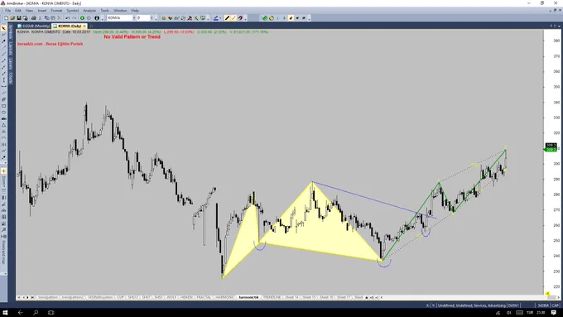Click the green price label on price axis
563x317 pixels.
click(x=551, y=149)
